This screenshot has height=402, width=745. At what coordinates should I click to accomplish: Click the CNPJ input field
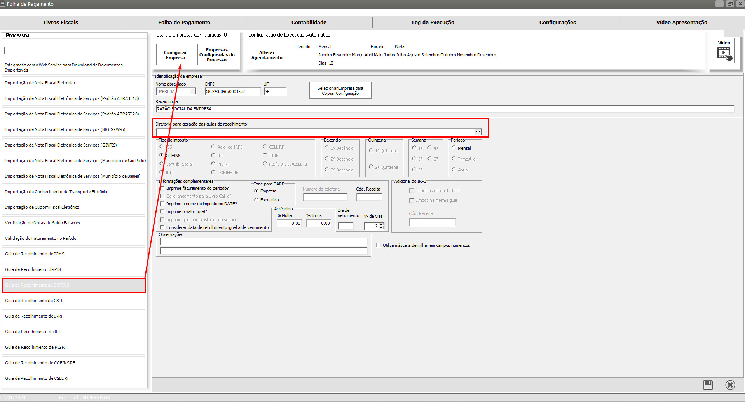click(x=233, y=91)
